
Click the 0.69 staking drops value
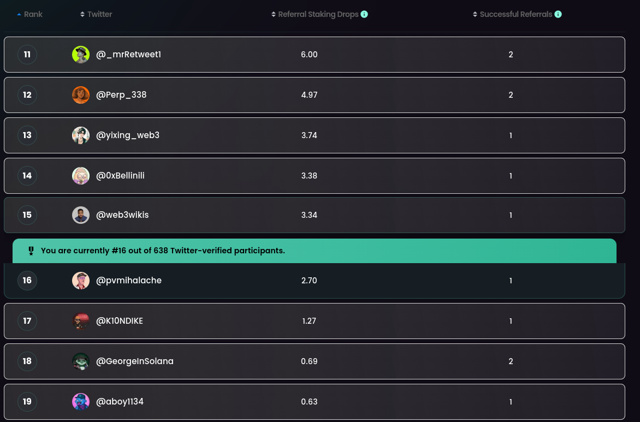click(310, 361)
